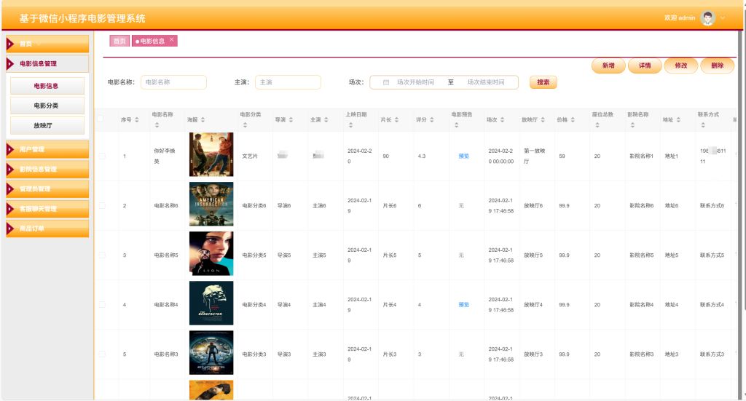The image size is (746, 401).
Task: Check the row 电影名称3 checkbox
Action: click(x=102, y=354)
